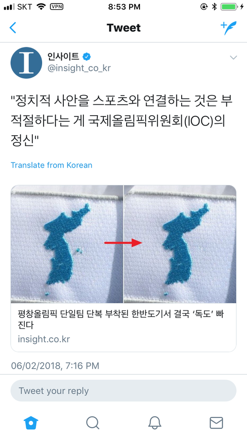This screenshot has height=439, width=247.
Task: Go back using the left chevron
Action: (x=13, y=28)
